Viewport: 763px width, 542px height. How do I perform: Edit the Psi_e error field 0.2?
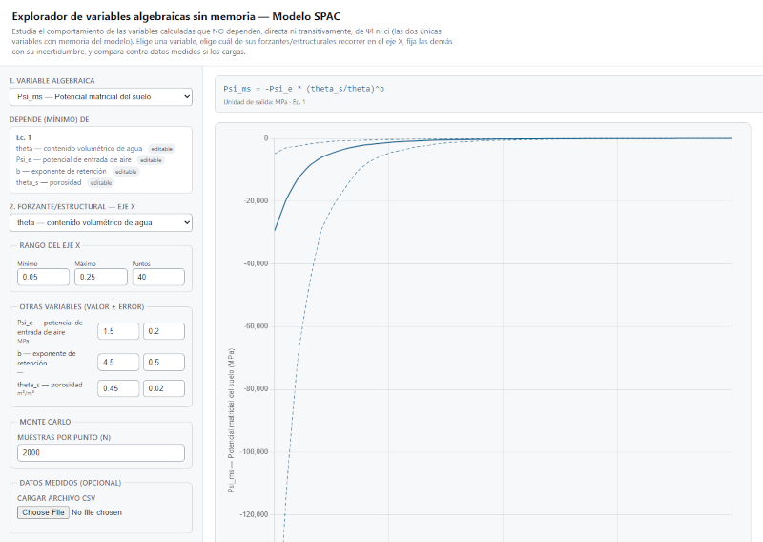coord(163,331)
